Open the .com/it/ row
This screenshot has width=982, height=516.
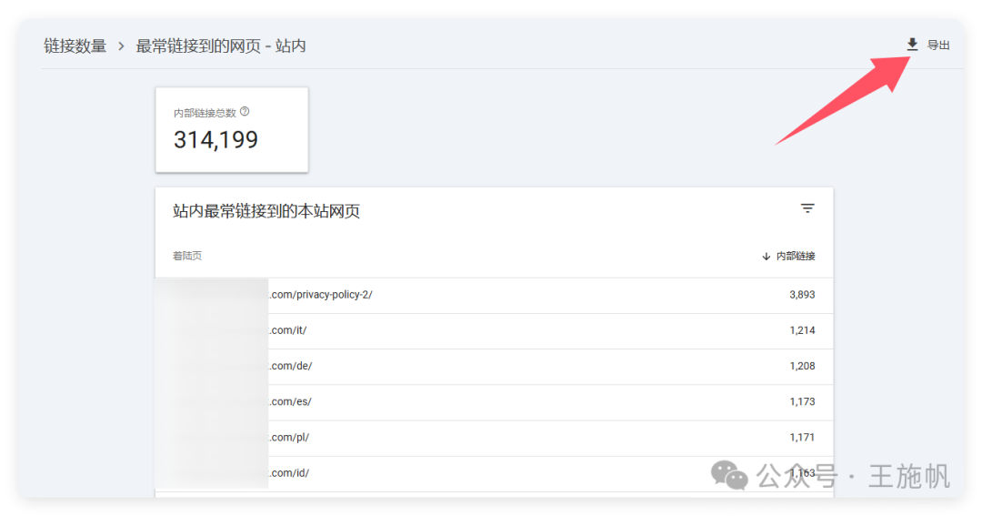point(494,331)
